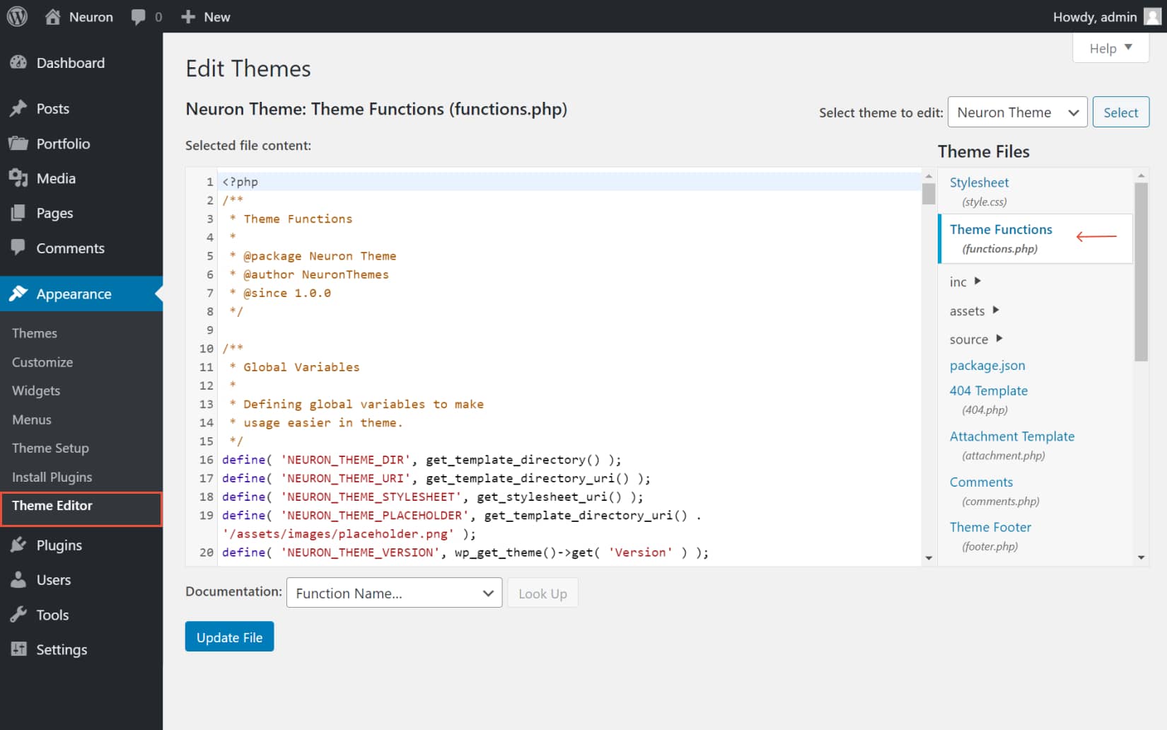
Task: Open the Function Name documentation dropdown
Action: point(394,593)
